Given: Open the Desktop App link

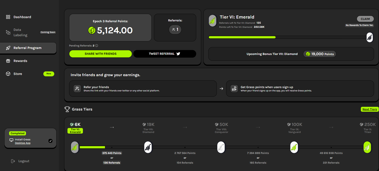Looking at the screenshot, I should [23, 143].
